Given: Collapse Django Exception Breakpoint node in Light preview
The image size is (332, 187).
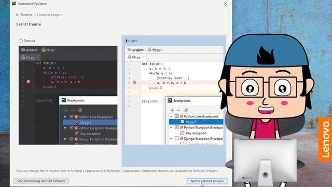Looking at the screenshot, I should (x=171, y=139).
